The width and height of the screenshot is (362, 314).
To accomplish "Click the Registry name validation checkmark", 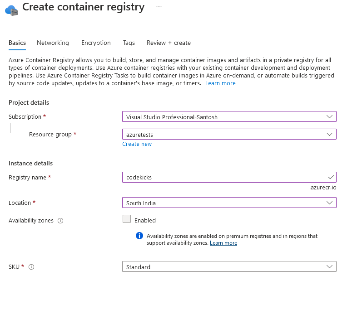I will (x=330, y=177).
